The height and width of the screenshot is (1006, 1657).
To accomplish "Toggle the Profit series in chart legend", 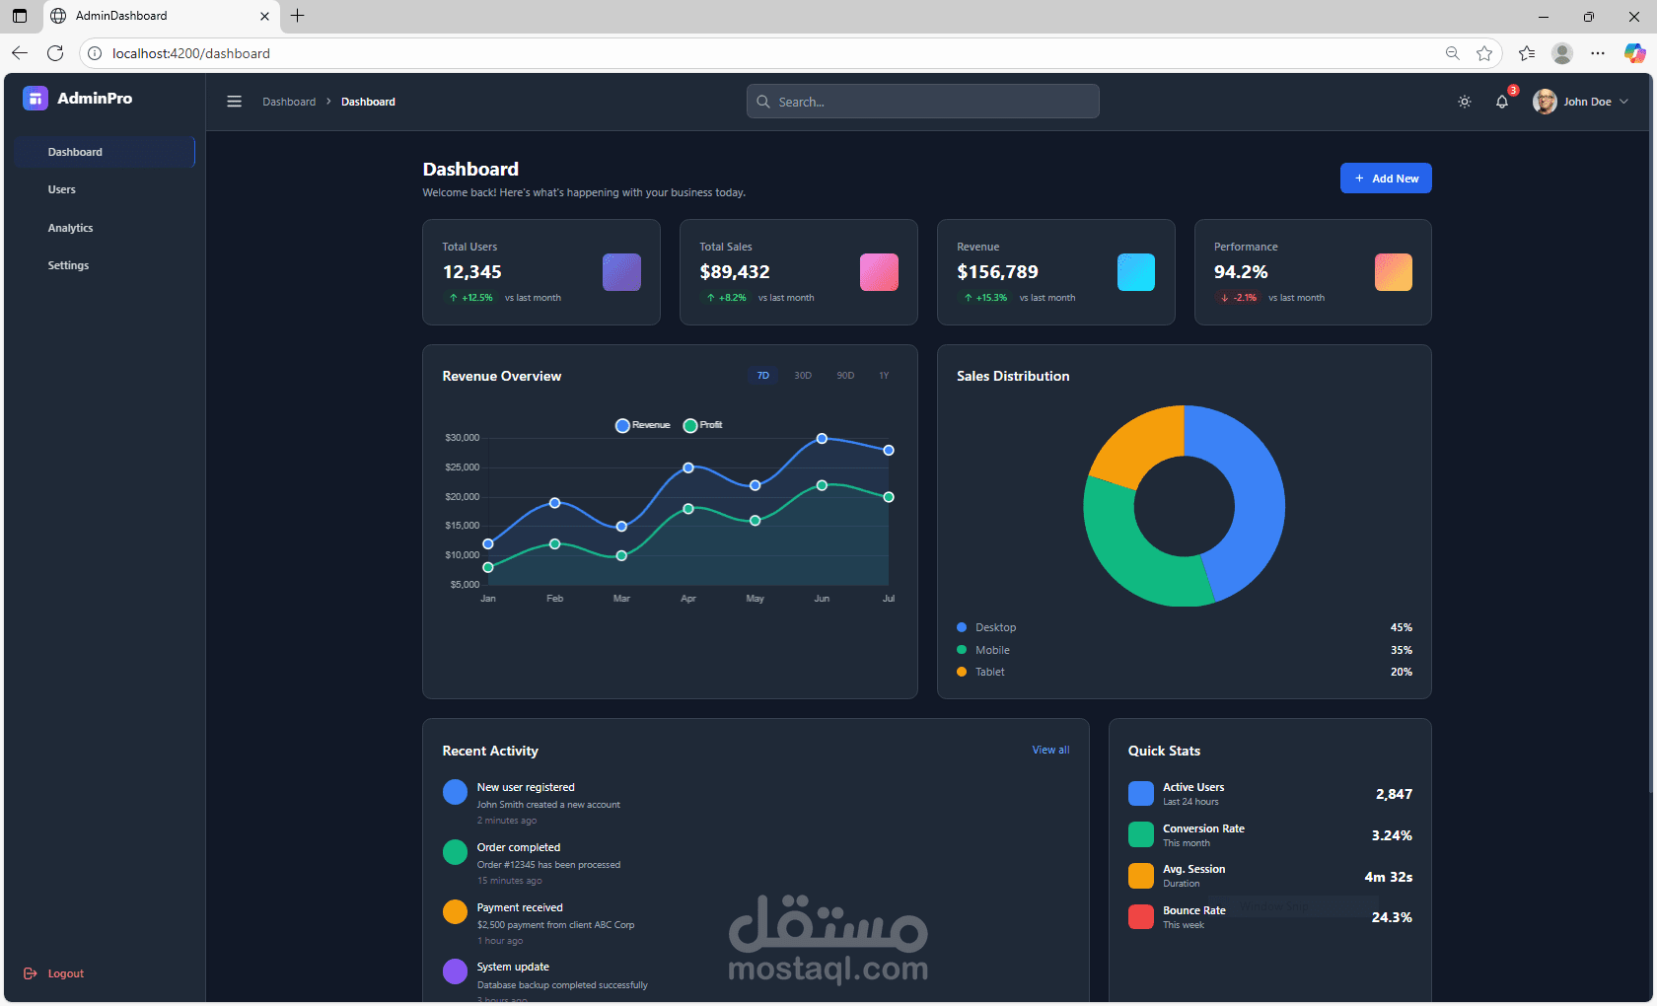I will (703, 425).
